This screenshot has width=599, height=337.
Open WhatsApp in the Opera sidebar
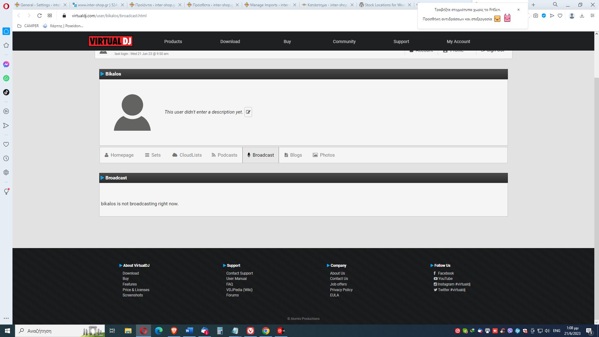tap(6, 78)
